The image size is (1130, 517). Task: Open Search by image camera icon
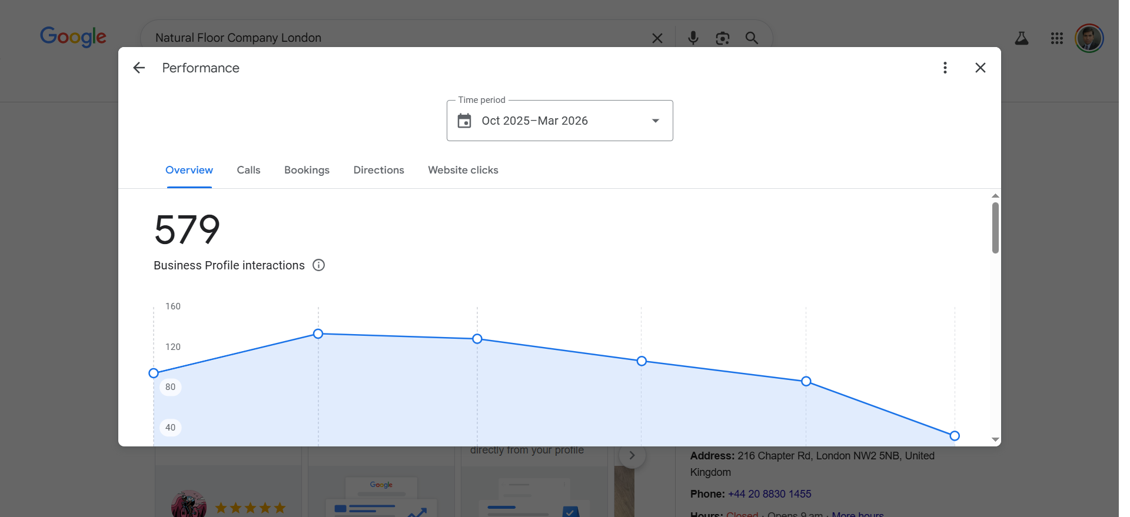pyautogui.click(x=723, y=38)
